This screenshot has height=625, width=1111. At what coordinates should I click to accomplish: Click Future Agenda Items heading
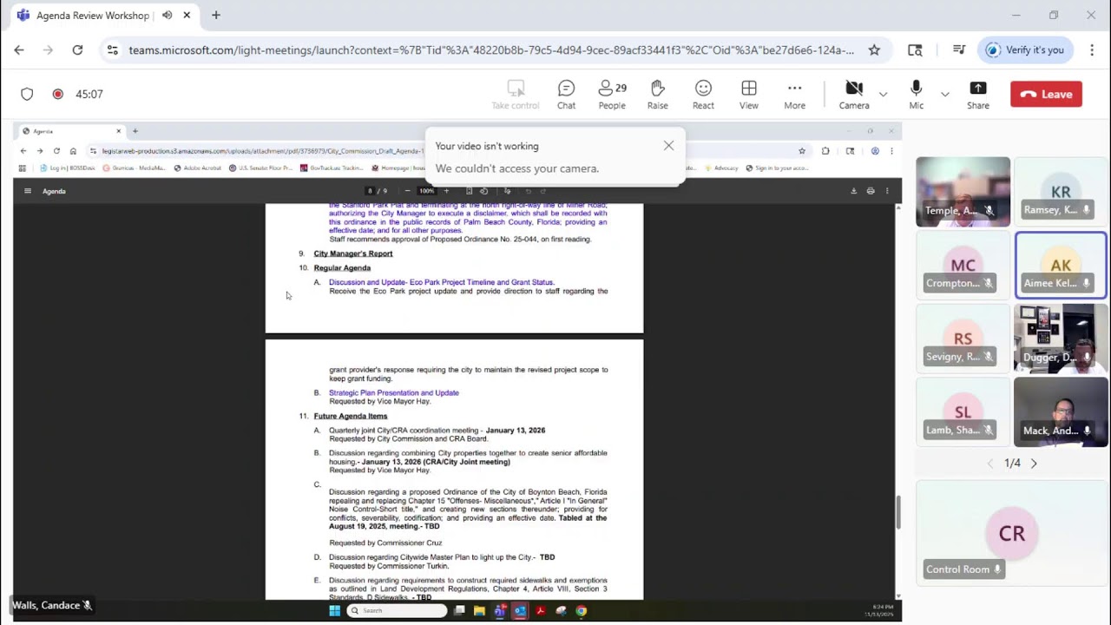tap(351, 416)
